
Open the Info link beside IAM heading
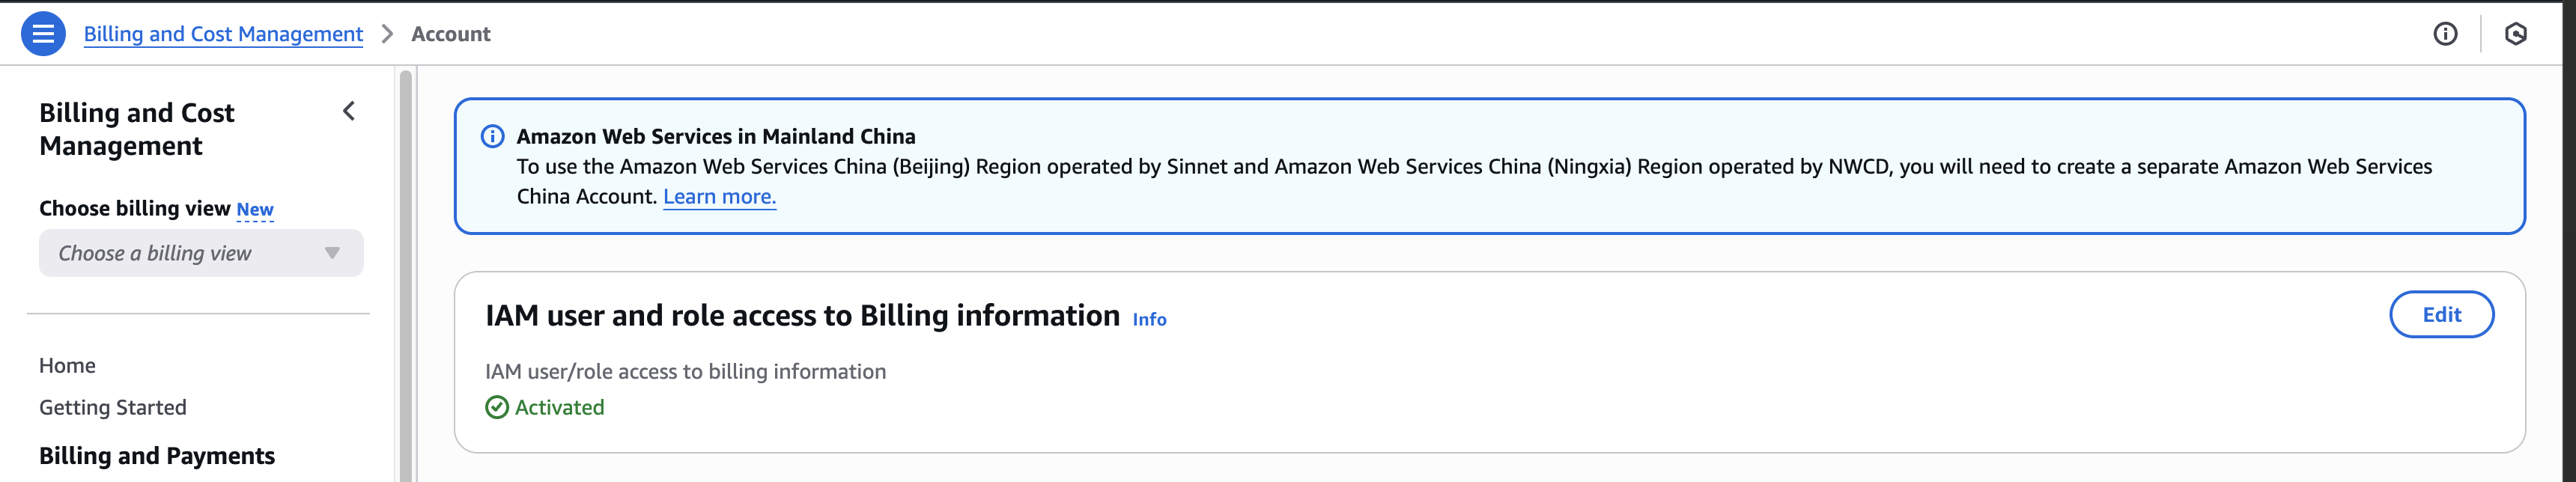1149,319
